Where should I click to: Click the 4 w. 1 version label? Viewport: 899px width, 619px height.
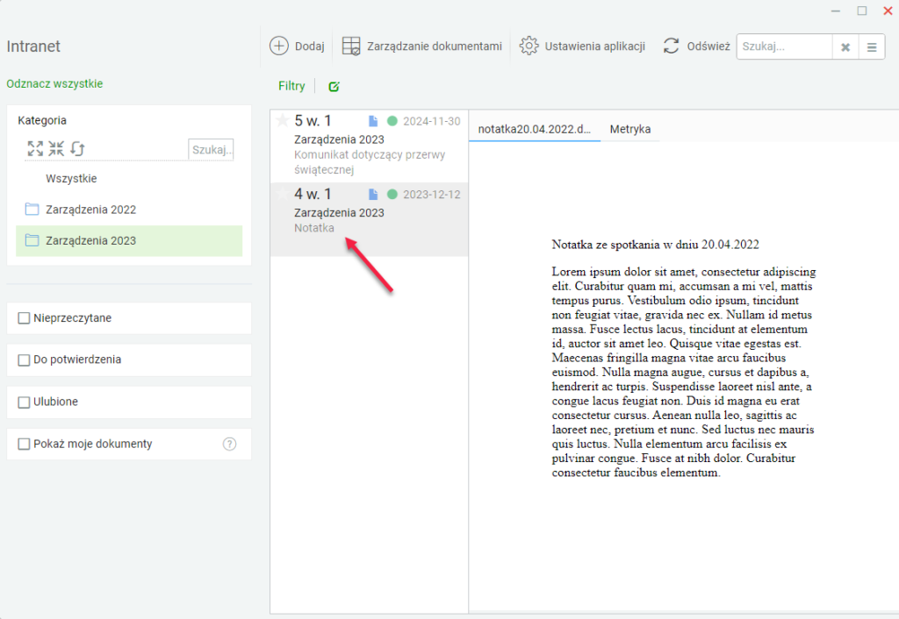pyautogui.click(x=313, y=194)
